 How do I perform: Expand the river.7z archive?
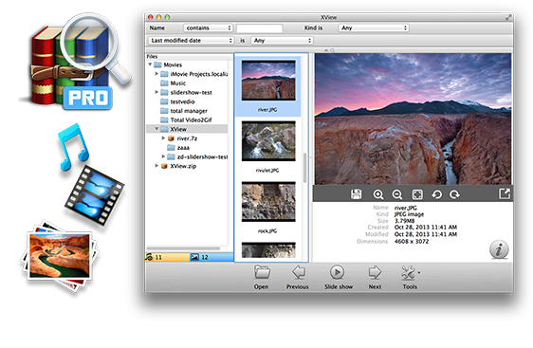(163, 138)
